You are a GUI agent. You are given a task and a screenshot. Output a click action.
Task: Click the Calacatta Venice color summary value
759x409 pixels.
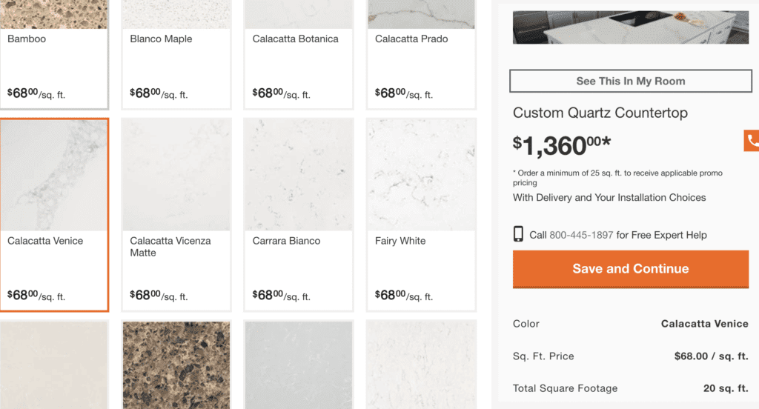(705, 324)
